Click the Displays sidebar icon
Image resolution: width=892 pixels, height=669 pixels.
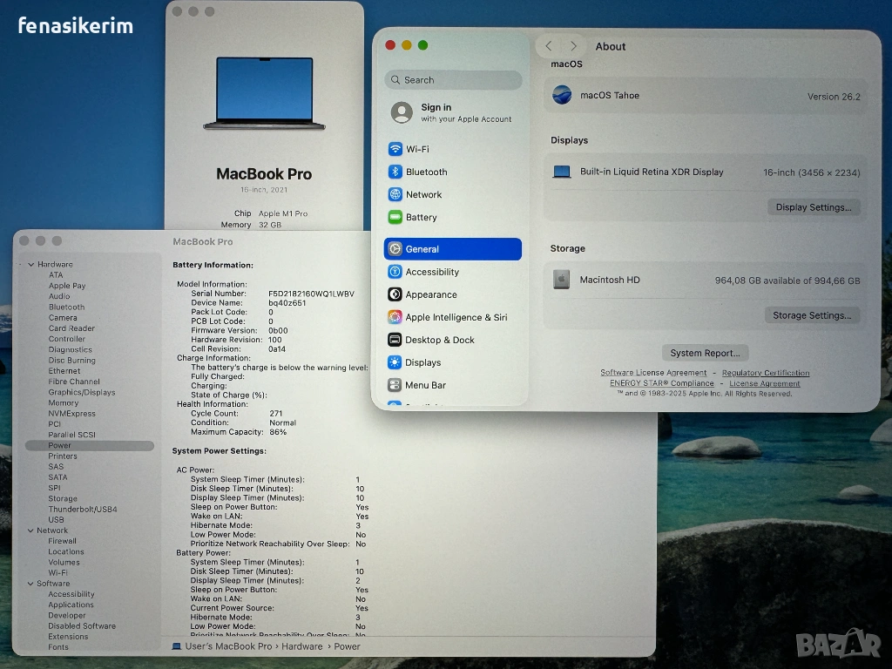(x=395, y=362)
